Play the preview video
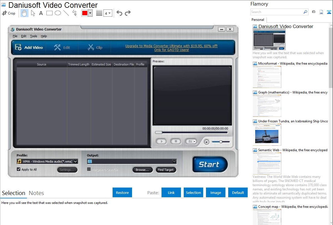The height and width of the screenshot is (225, 333). tap(161, 141)
